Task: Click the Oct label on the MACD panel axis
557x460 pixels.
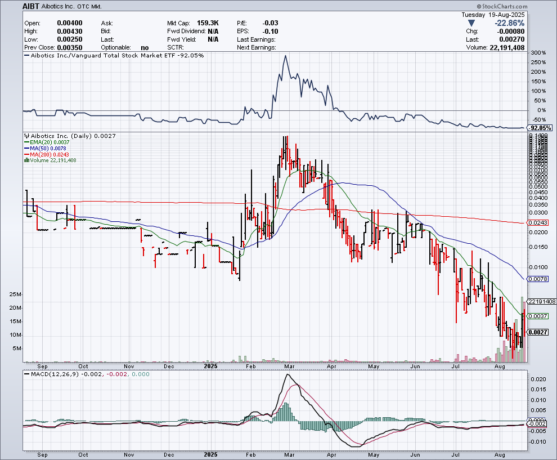Action: coord(83,455)
